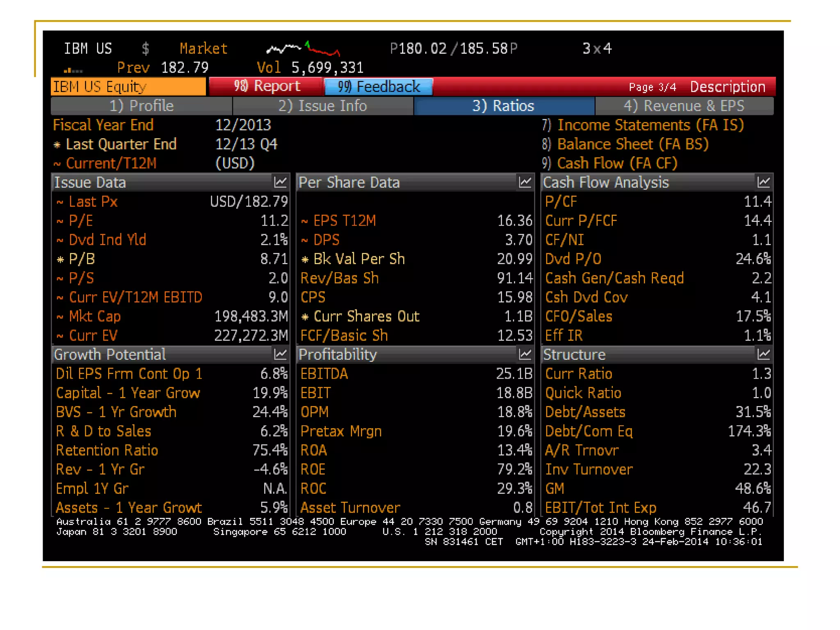Open chart icon for Structure panel
The image size is (840, 630).
pyautogui.click(x=763, y=354)
